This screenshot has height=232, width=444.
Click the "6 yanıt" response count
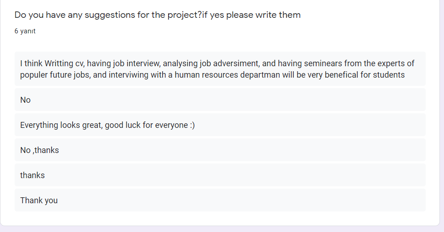[25, 32]
